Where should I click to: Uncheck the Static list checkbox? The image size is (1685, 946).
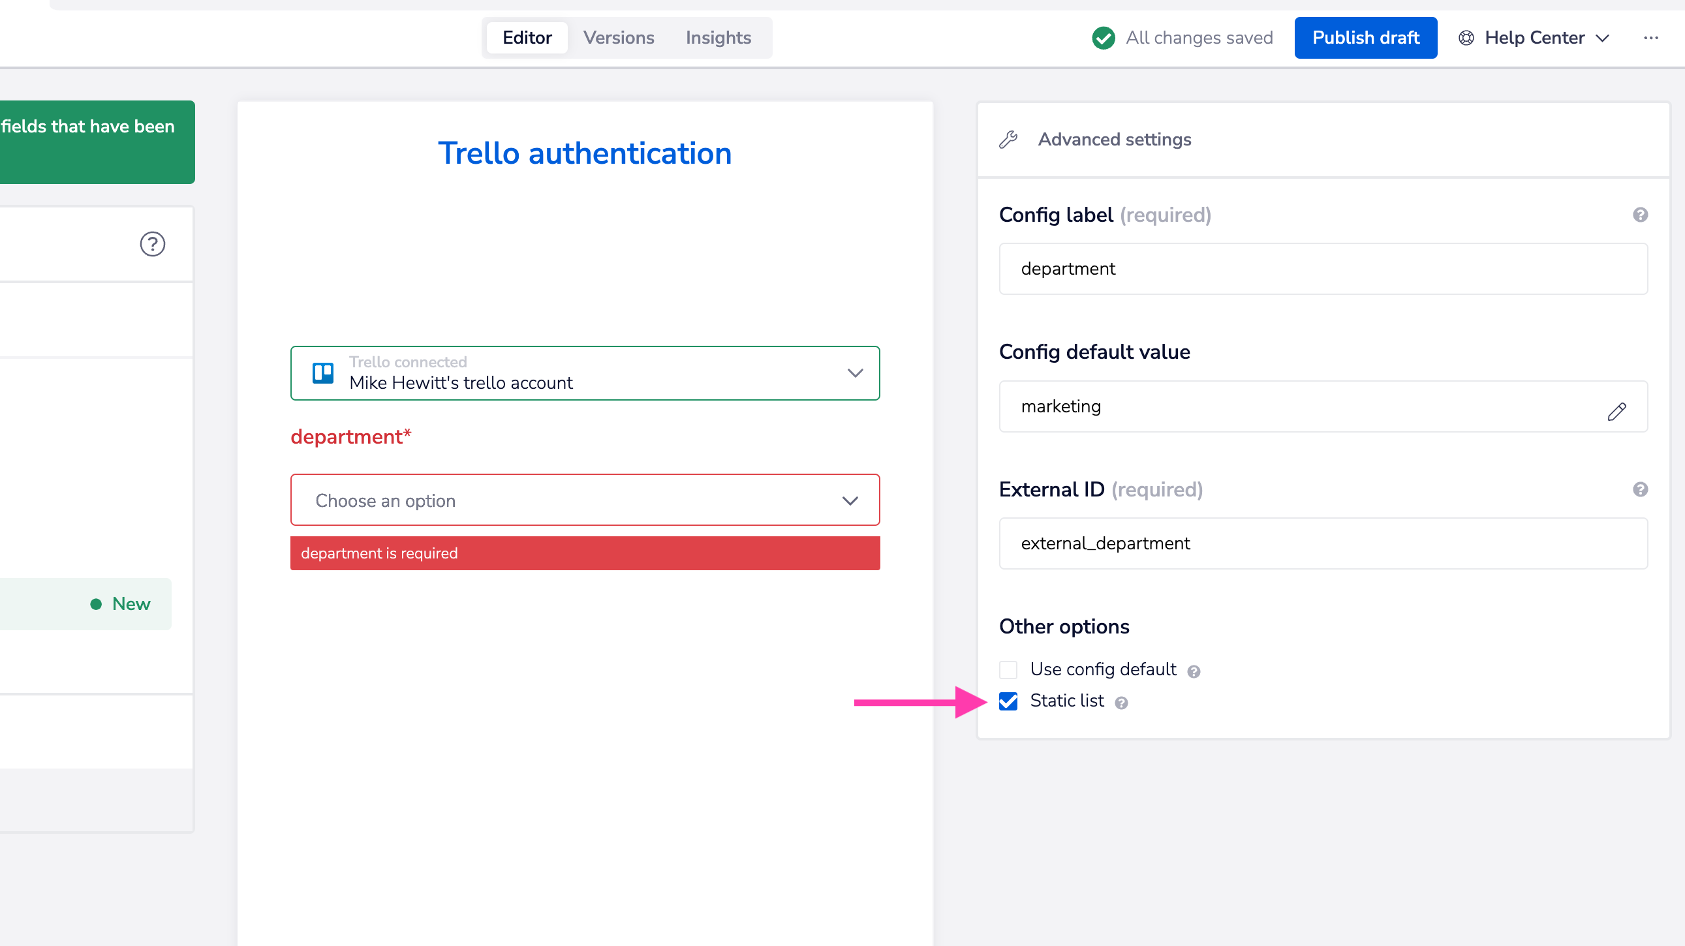coord(1008,701)
